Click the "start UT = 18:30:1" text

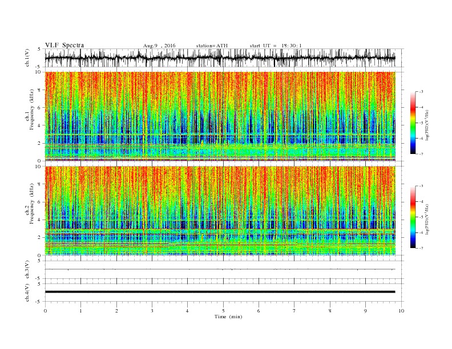pyautogui.click(x=276, y=46)
